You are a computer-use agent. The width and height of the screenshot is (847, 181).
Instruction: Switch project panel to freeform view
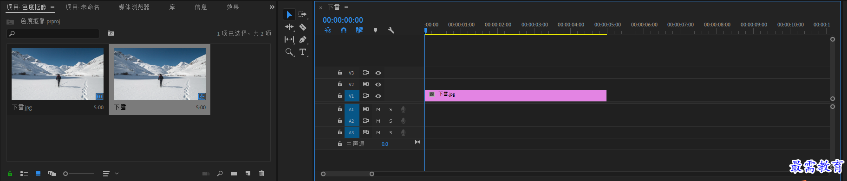coord(52,174)
